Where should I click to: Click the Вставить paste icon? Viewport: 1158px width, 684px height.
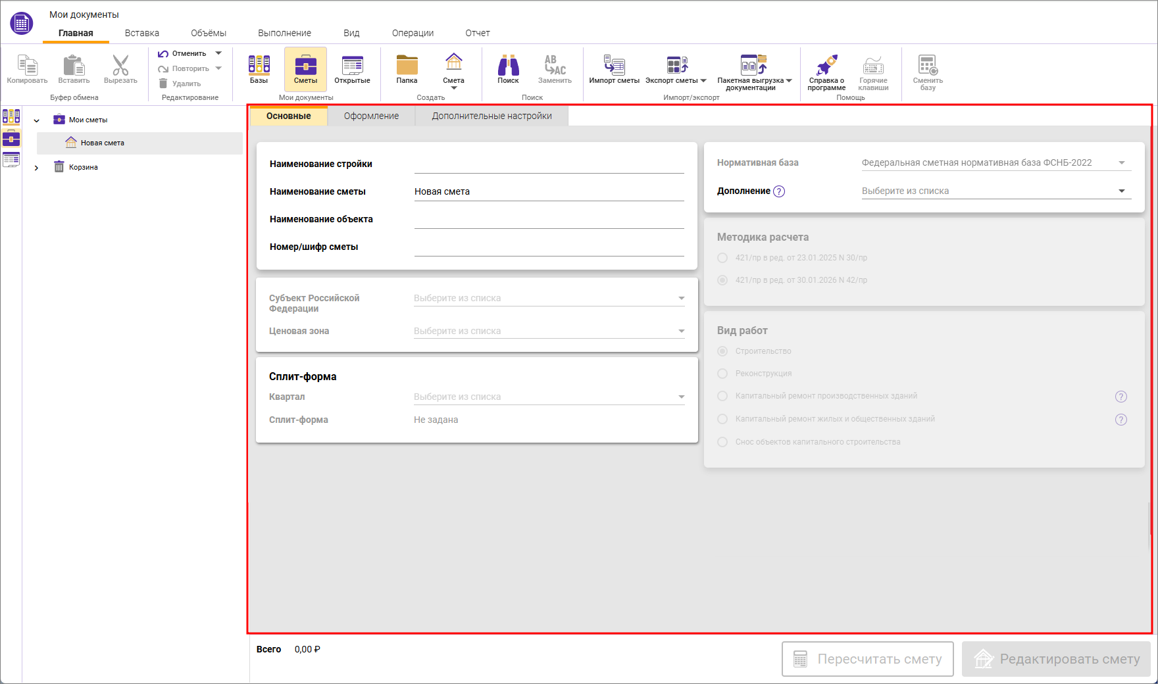pyautogui.click(x=74, y=65)
